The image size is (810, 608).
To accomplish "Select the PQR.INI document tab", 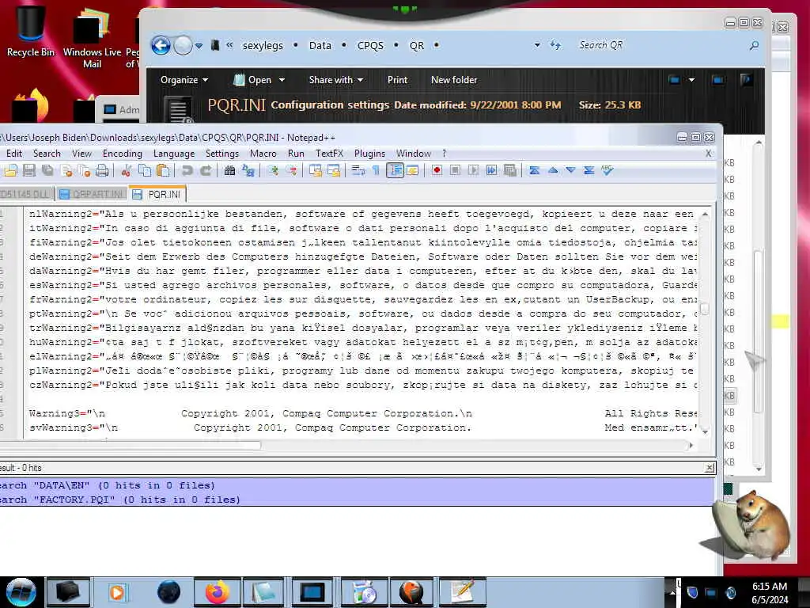I will click(157, 194).
